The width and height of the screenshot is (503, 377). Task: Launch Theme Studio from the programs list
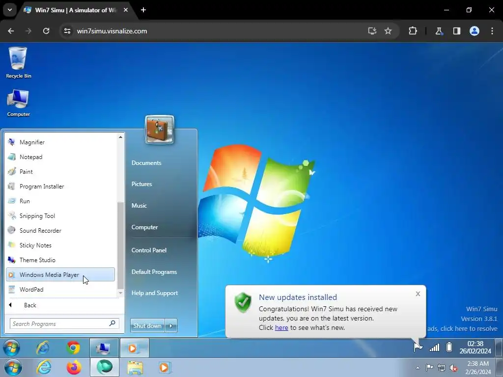[x=60, y=260]
